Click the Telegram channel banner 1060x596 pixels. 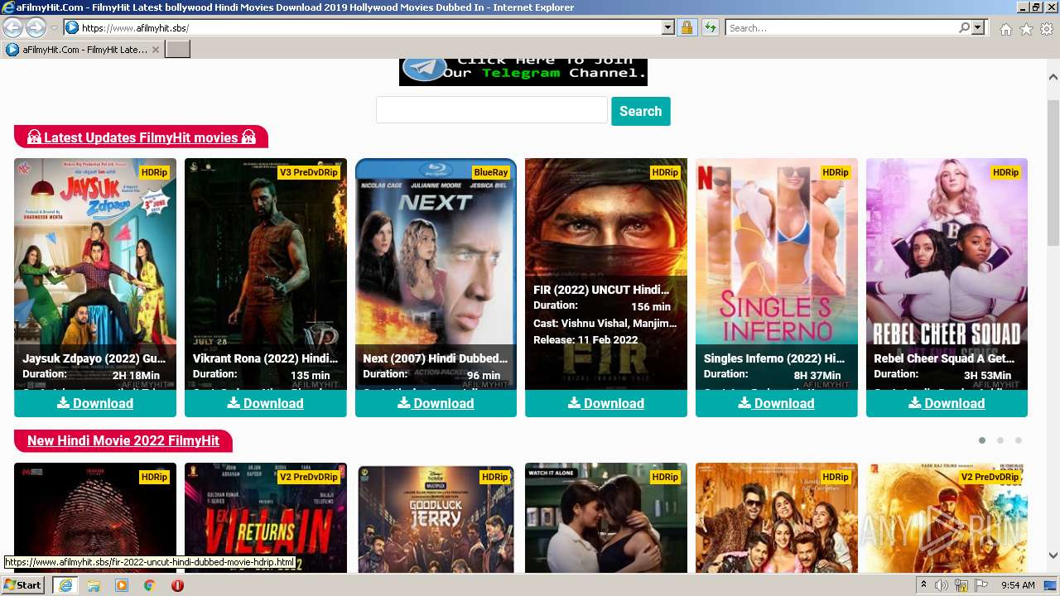(523, 71)
